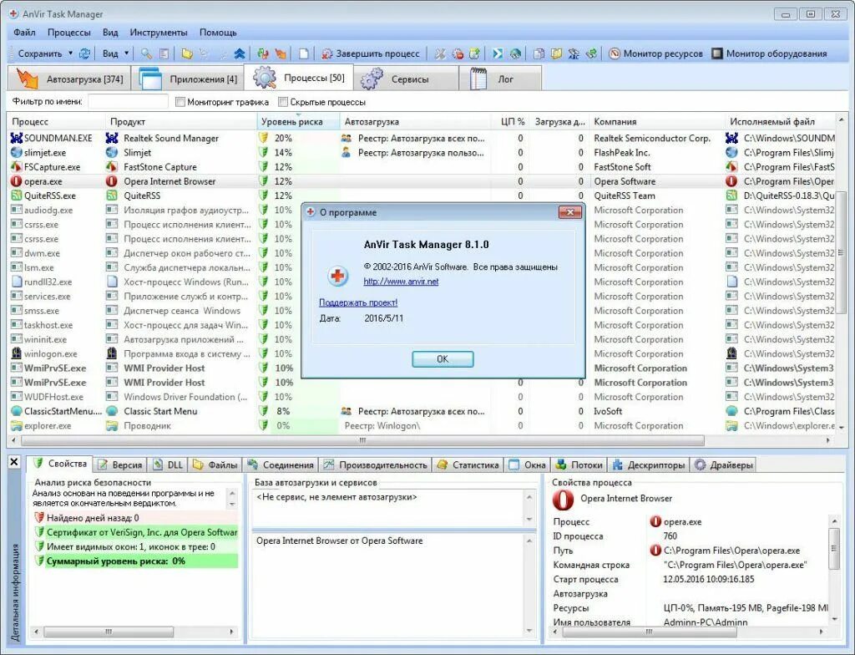Switch to Автозагрузка [374] tab
The height and width of the screenshot is (655, 855).
70,79
